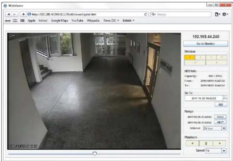
Task: Select the second division layout button
Action: 201,57
